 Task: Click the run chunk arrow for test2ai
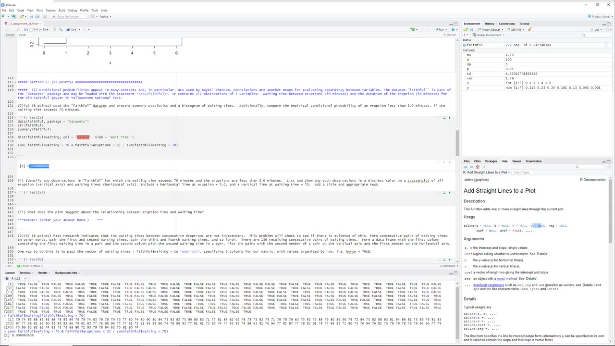[x=449, y=192]
